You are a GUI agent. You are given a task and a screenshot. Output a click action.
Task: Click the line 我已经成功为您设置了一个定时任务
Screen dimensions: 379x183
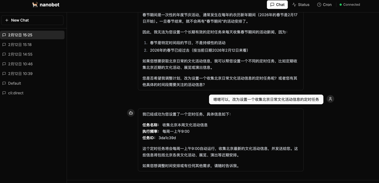[x=187, y=114]
